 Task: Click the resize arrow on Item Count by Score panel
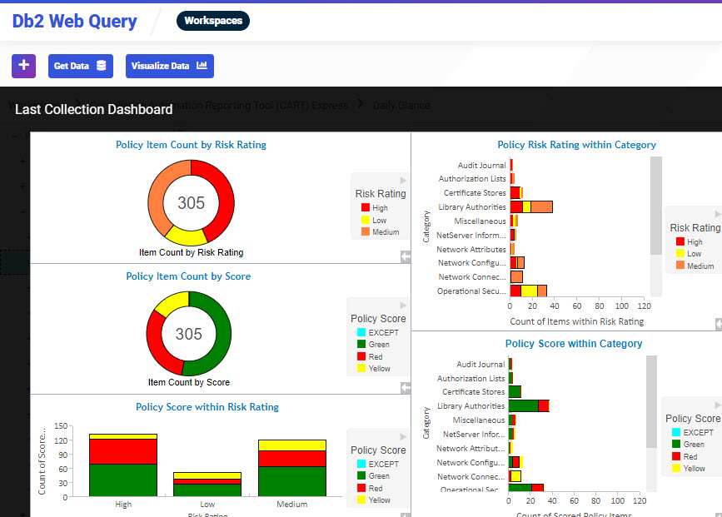[x=406, y=388]
